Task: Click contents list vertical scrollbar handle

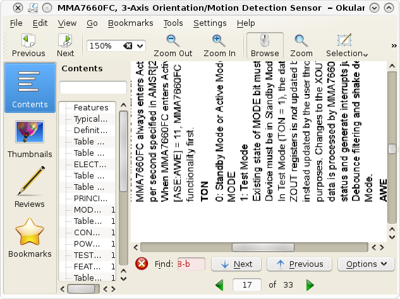Action: (x=123, y=151)
